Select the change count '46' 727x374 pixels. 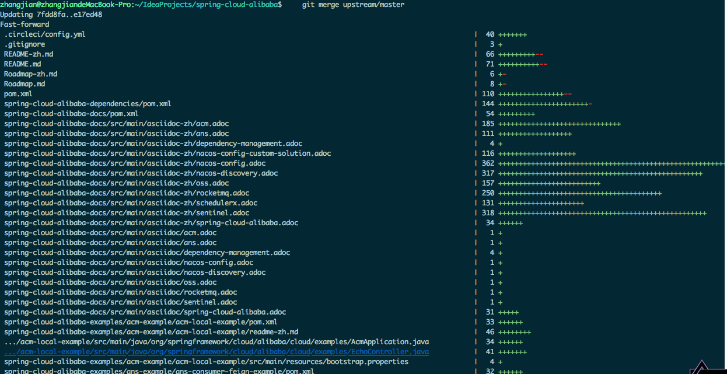490,332
